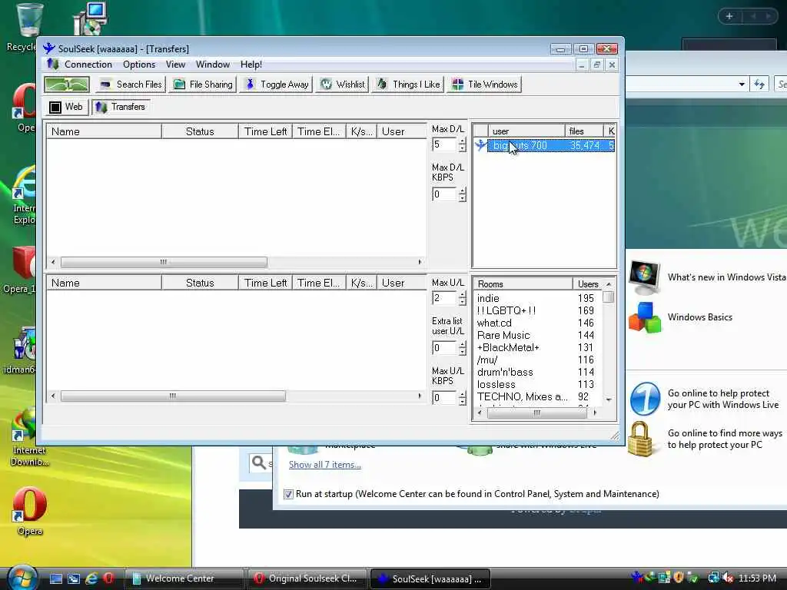787x590 pixels.
Task: Click the green network status graphic
Action: pos(67,85)
